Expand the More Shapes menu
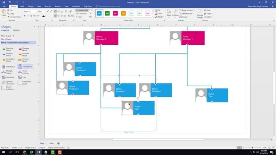The height and width of the screenshot is (155, 276). point(7,36)
